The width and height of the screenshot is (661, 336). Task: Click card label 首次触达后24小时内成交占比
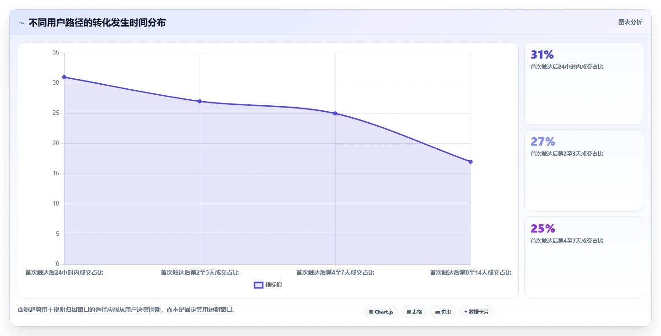(x=567, y=67)
